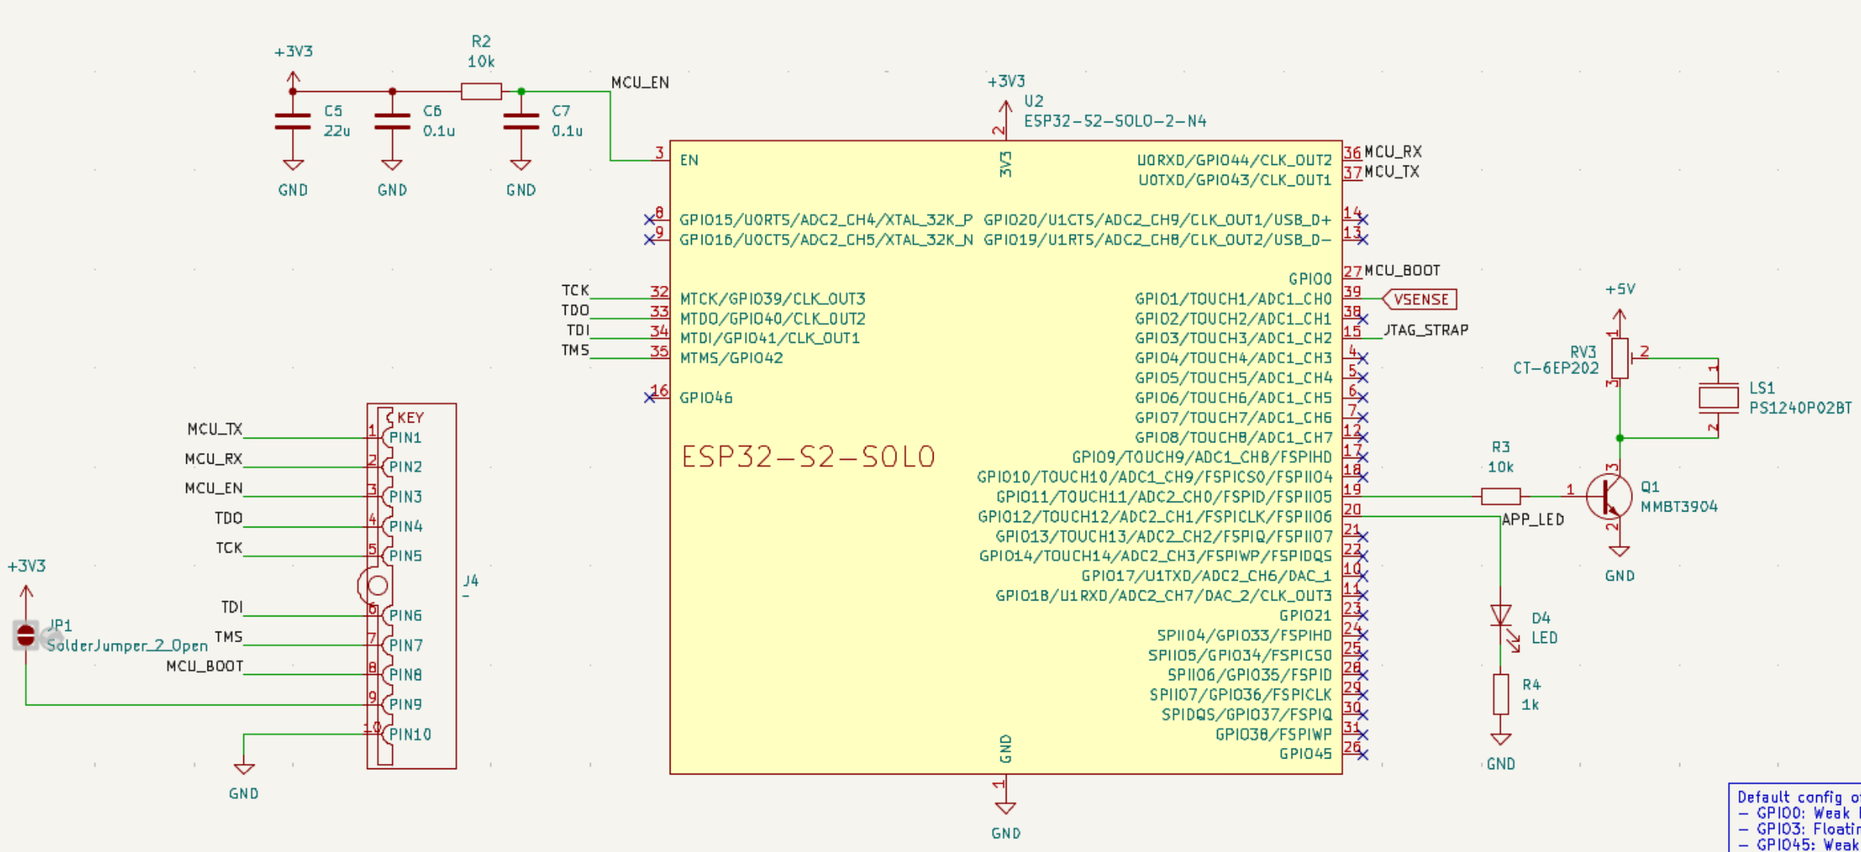Click the MCU_TX label at J4 PIN1
The width and height of the screenshot is (1861, 852).
point(214,429)
